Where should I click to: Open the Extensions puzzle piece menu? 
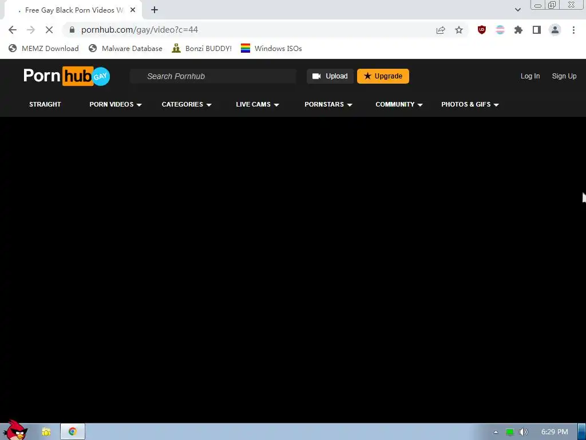coord(518,30)
